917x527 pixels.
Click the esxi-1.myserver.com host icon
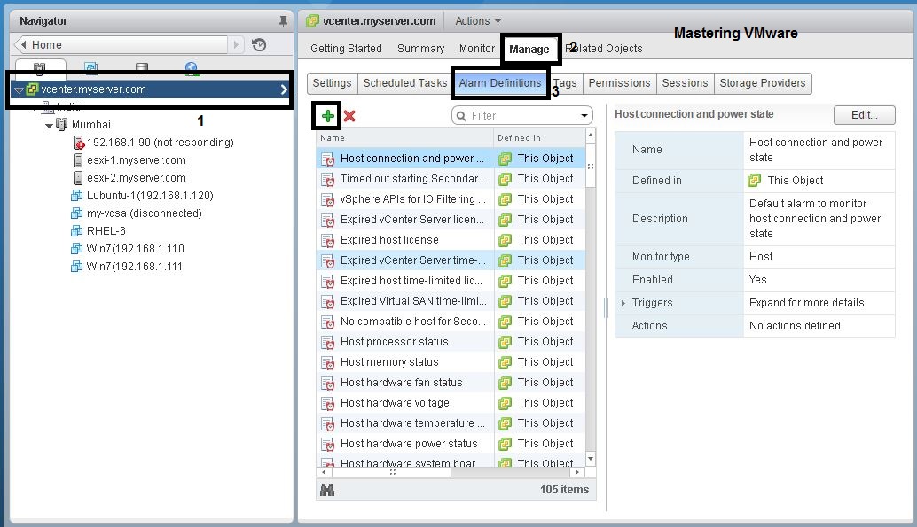[x=78, y=160]
